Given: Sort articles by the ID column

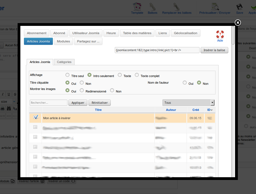Looking at the screenshot, I should (x=209, y=110).
